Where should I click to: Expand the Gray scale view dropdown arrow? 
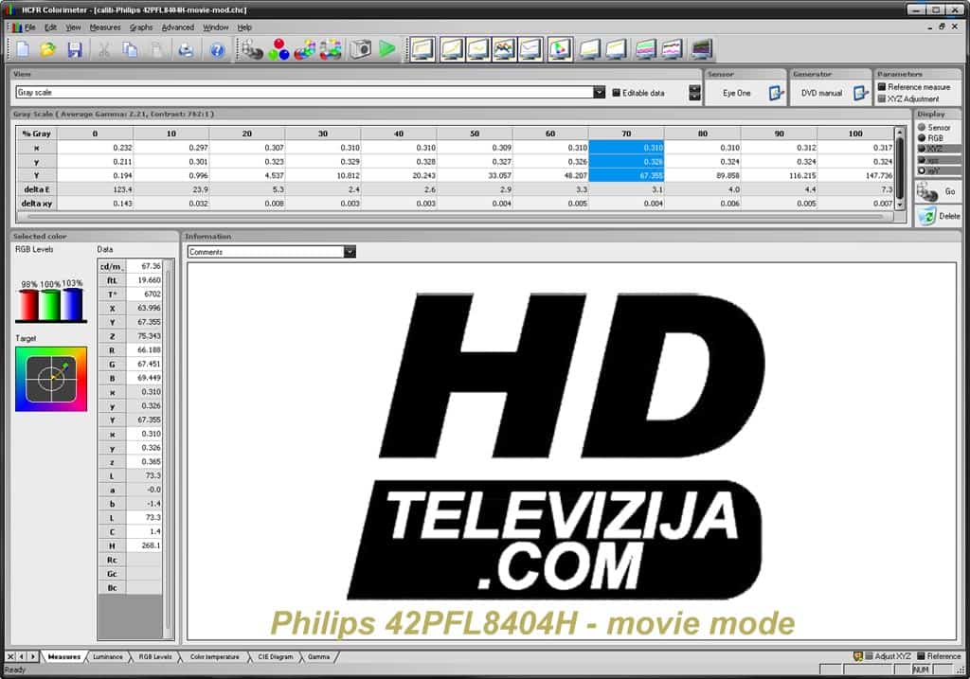point(599,93)
